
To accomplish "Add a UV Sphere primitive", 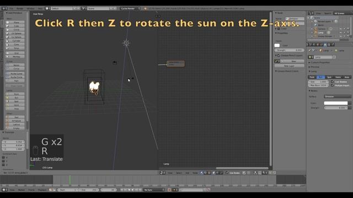I will click(x=15, y=33).
